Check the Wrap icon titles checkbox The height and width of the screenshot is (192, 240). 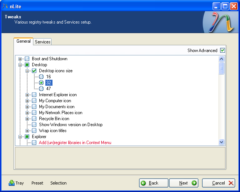click(34, 131)
